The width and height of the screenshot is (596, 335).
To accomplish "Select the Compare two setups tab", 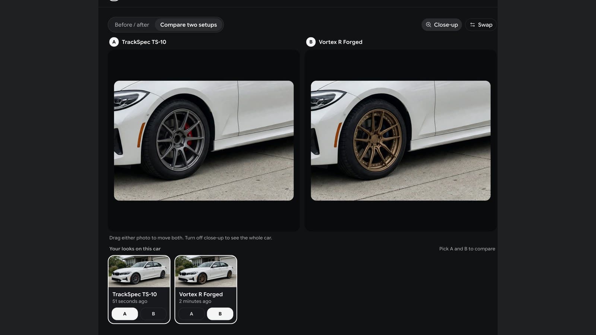I will [188, 25].
